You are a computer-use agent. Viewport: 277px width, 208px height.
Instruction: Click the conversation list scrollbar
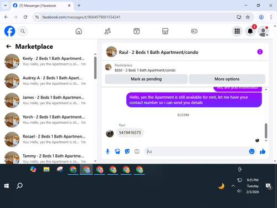[95, 68]
